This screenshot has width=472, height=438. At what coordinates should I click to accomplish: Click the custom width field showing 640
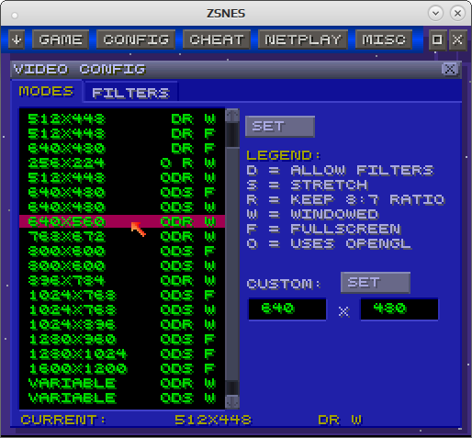pos(287,309)
